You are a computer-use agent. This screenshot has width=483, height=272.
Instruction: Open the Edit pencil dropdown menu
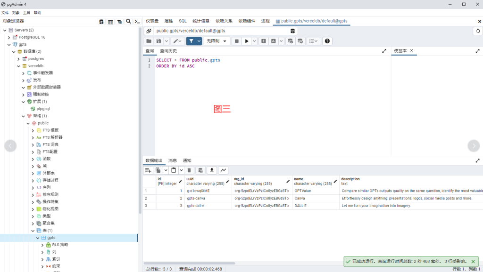point(177,41)
